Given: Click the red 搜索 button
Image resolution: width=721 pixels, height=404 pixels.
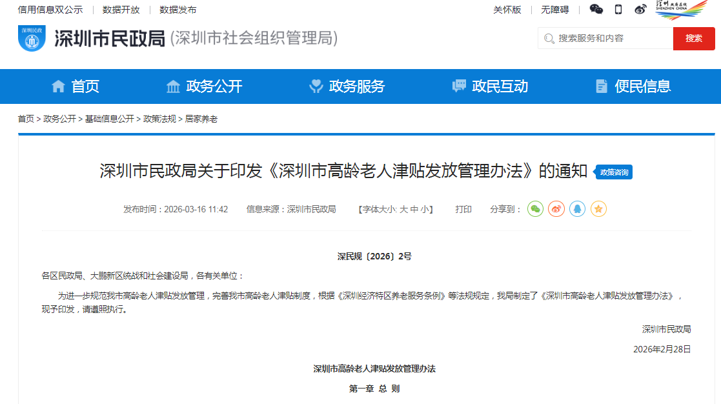Looking at the screenshot, I should [x=694, y=39].
